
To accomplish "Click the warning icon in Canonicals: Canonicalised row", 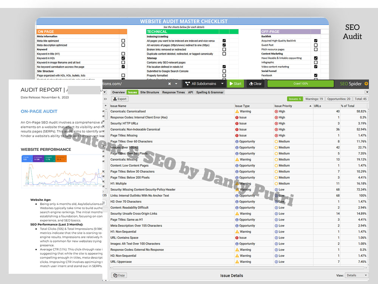I will (237, 111).
